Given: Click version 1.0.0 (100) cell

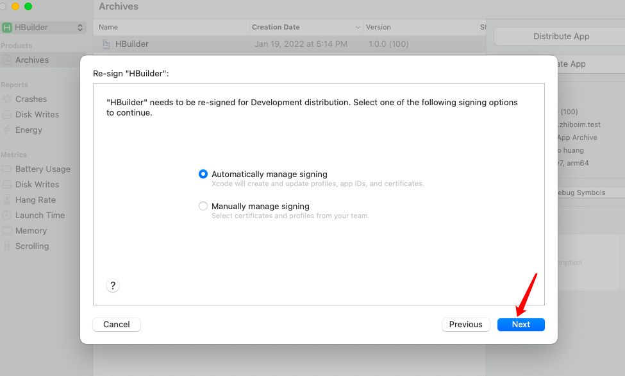Looking at the screenshot, I should [x=388, y=44].
